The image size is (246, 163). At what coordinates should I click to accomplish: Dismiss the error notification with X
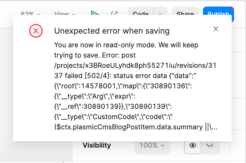tap(216, 29)
